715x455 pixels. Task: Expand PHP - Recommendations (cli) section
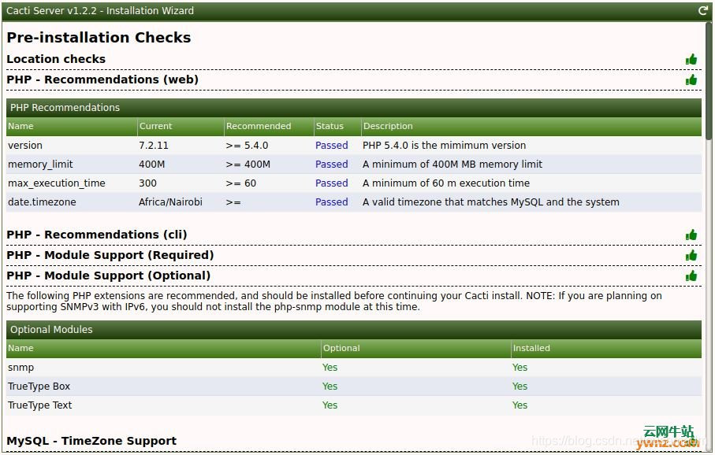click(97, 235)
